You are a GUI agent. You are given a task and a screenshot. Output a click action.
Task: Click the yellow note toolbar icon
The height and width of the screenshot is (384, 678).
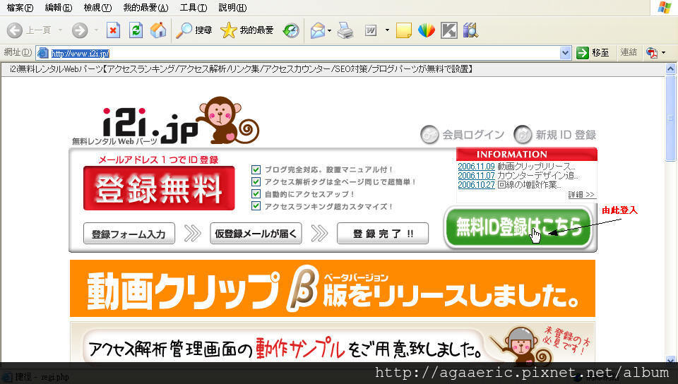pyautogui.click(x=403, y=30)
